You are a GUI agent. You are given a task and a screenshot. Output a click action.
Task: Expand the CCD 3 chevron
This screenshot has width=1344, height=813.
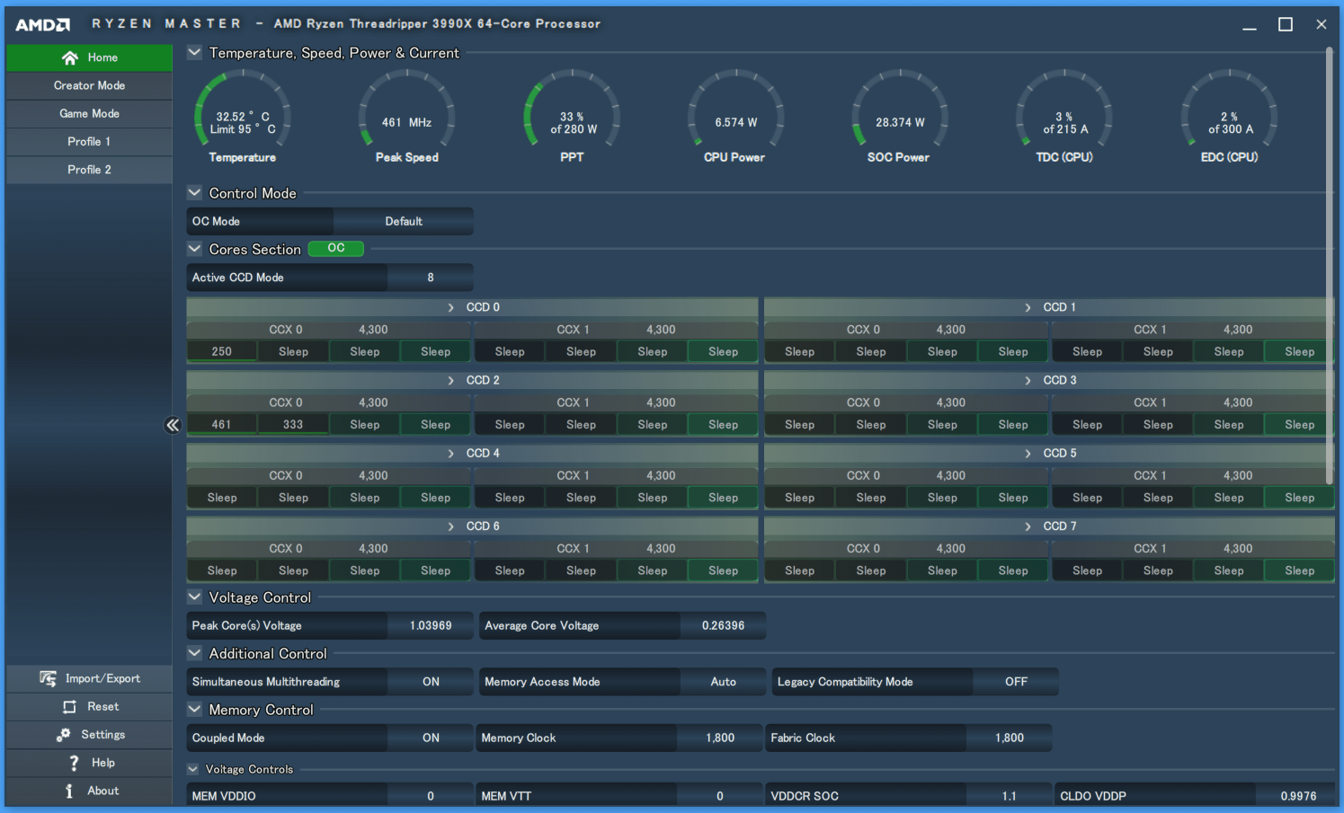click(1028, 380)
